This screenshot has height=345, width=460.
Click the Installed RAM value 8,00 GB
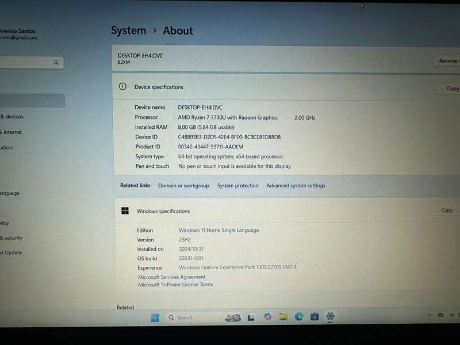pyautogui.click(x=206, y=127)
